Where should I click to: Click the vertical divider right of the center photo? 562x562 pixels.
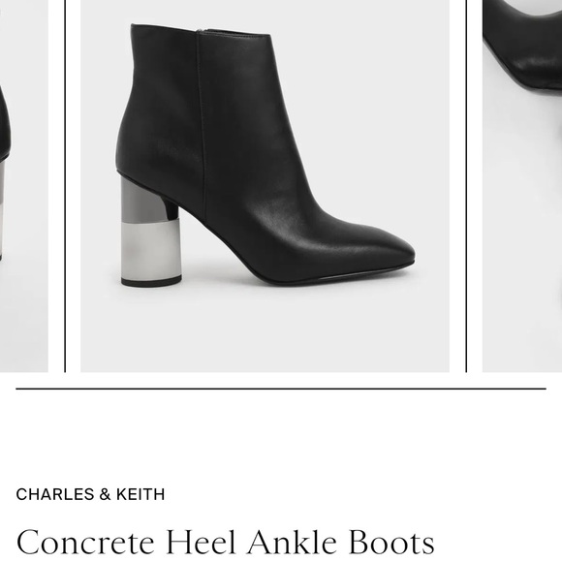466,186
